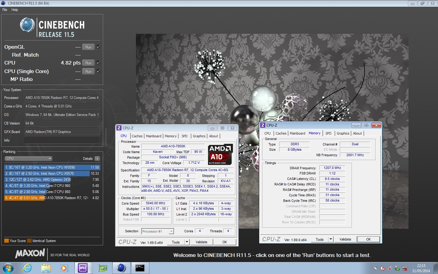Click the DRAM Frequency value 1207.0 MHz

(332, 168)
